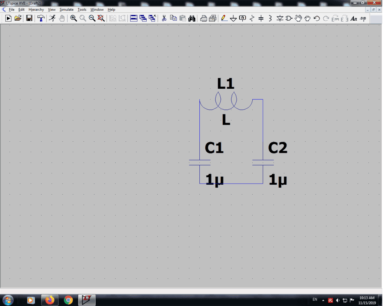Image resolution: width=384 pixels, height=306 pixels.
Task: Activate the scissors Cut tool
Action: click(x=164, y=18)
